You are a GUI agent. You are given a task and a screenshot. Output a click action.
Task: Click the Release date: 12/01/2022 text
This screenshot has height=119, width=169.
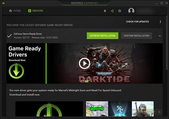tap(45, 38)
